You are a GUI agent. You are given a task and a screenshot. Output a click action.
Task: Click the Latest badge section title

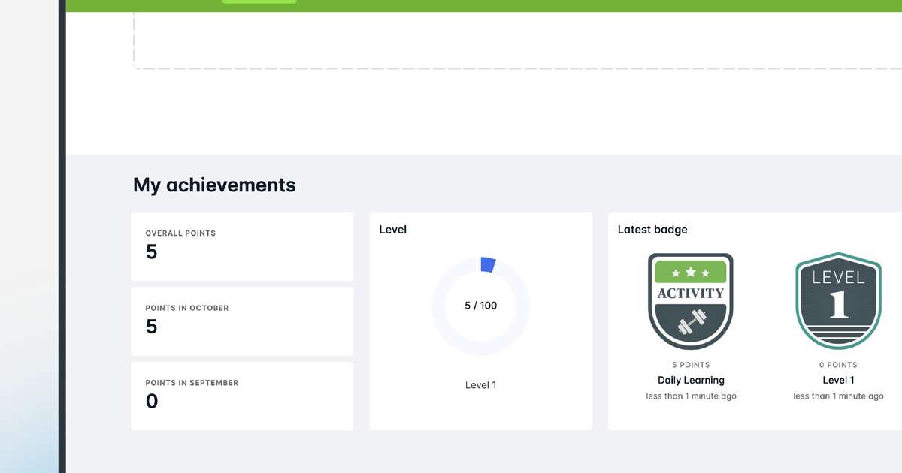[652, 230]
